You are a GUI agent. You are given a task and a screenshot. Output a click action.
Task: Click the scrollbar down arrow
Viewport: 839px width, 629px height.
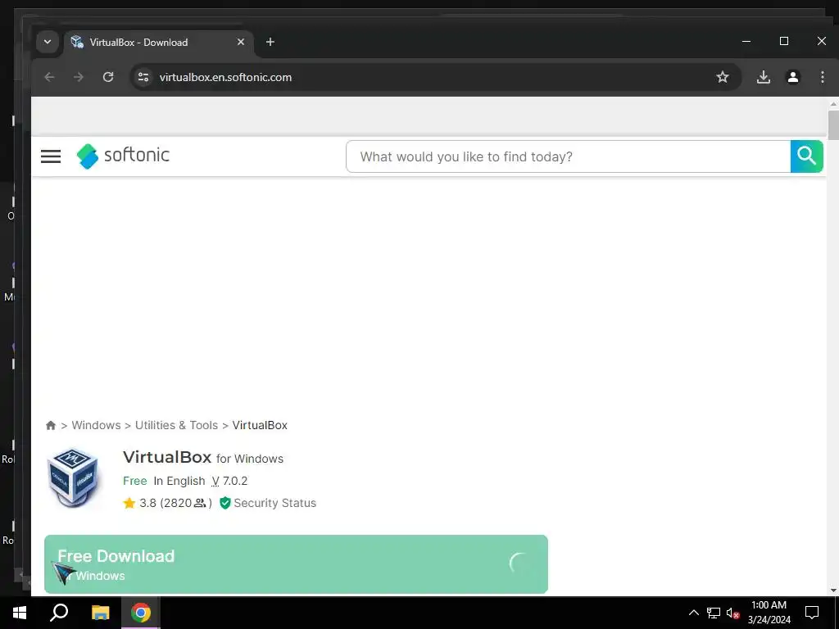pos(833,591)
